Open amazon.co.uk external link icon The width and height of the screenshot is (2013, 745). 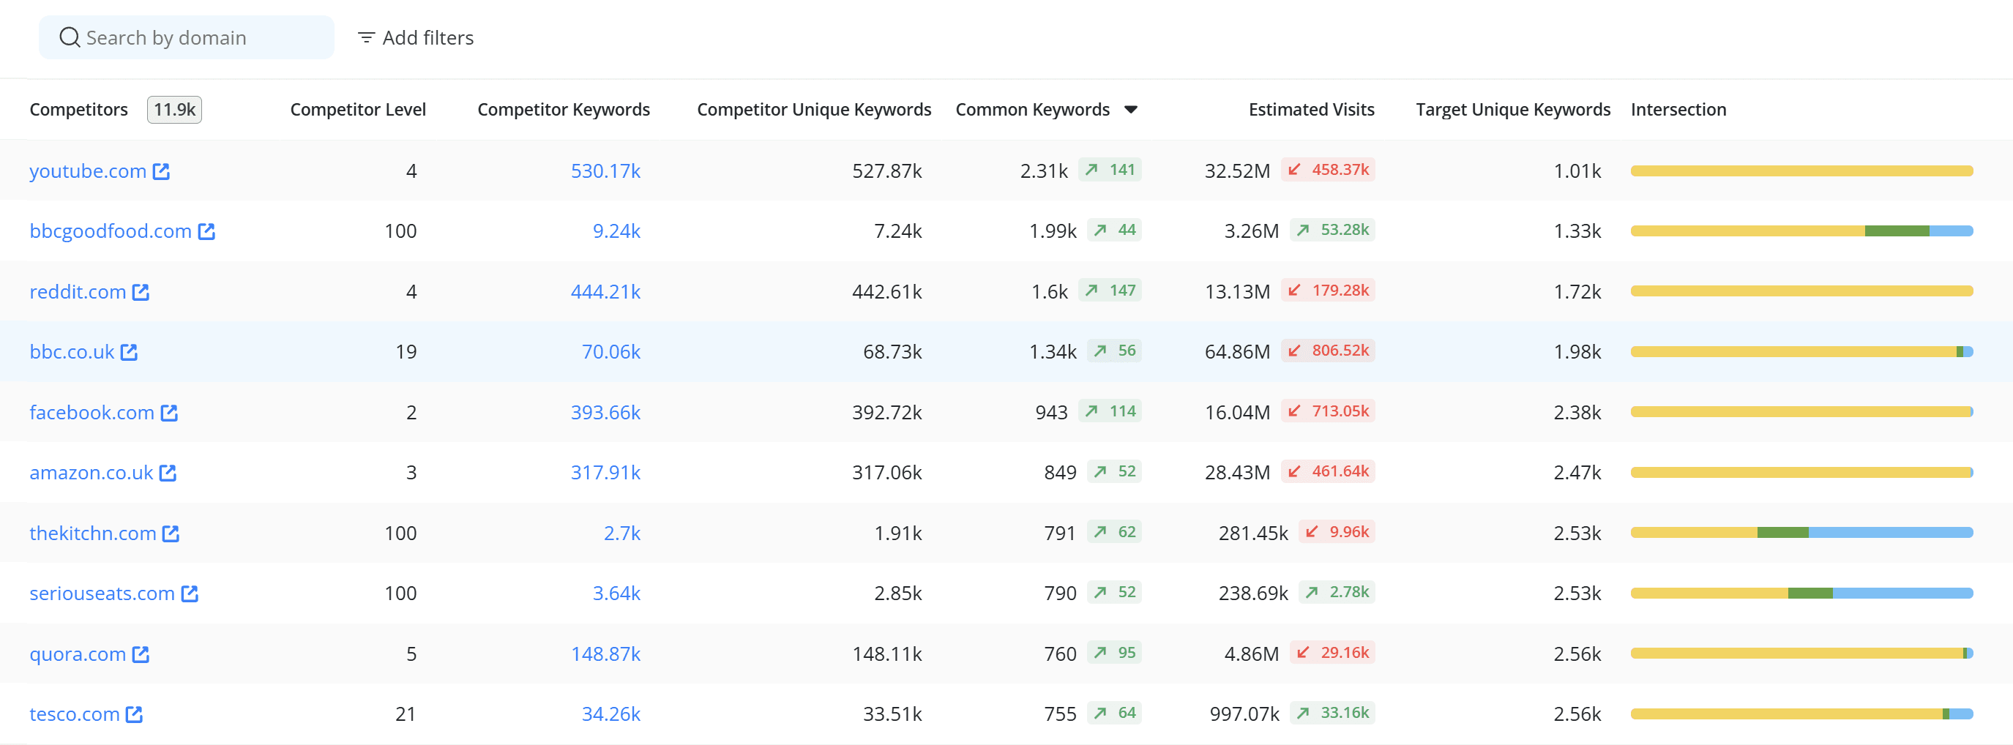168,473
